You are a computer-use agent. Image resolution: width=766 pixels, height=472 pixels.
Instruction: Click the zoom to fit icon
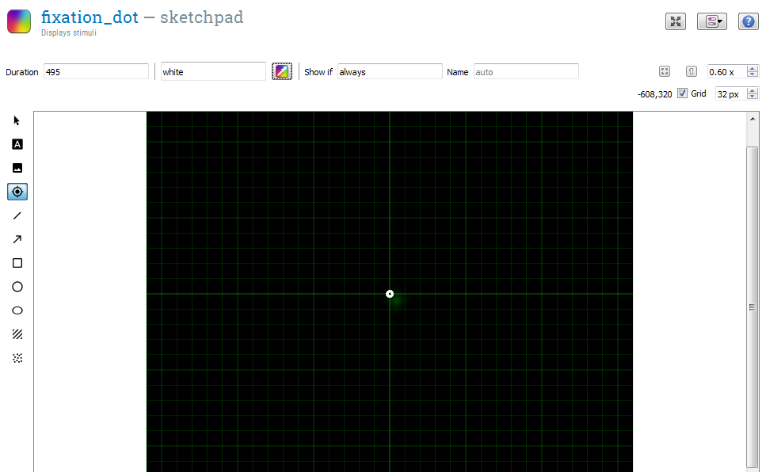pos(665,71)
